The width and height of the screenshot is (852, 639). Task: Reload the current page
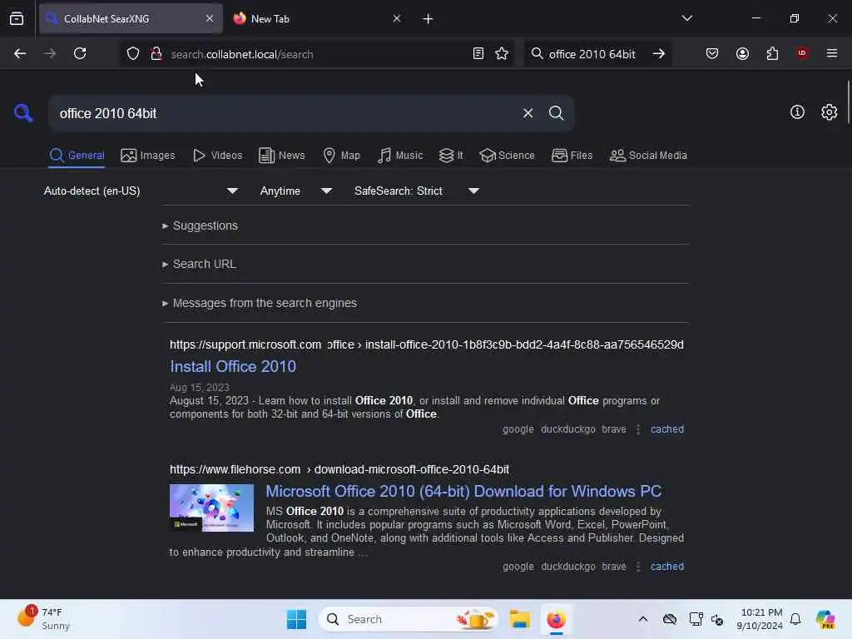coord(80,53)
